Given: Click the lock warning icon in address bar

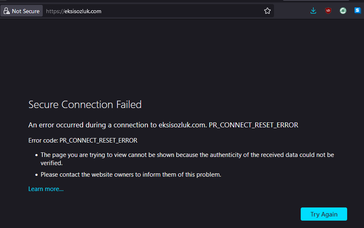Looking at the screenshot, I should pyautogui.click(x=7, y=11).
